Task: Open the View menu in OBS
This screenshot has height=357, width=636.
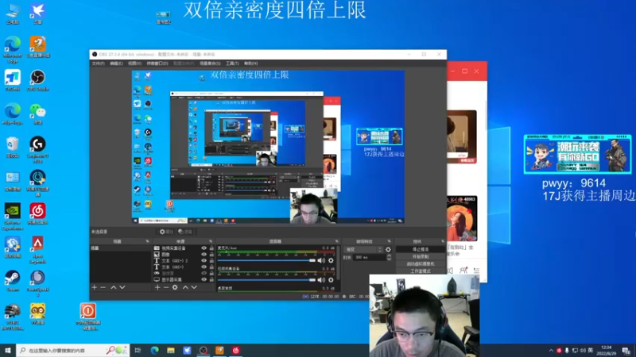Action: 134,63
